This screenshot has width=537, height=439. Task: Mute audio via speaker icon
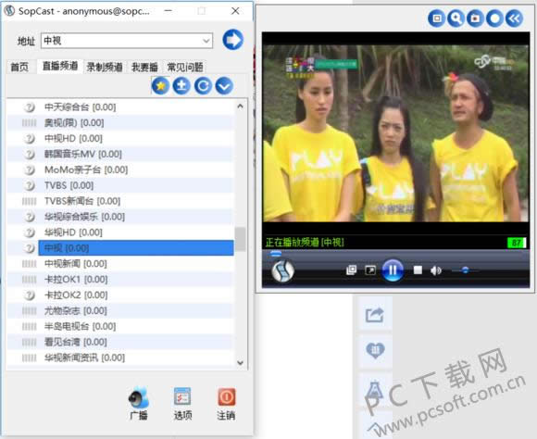coord(436,270)
